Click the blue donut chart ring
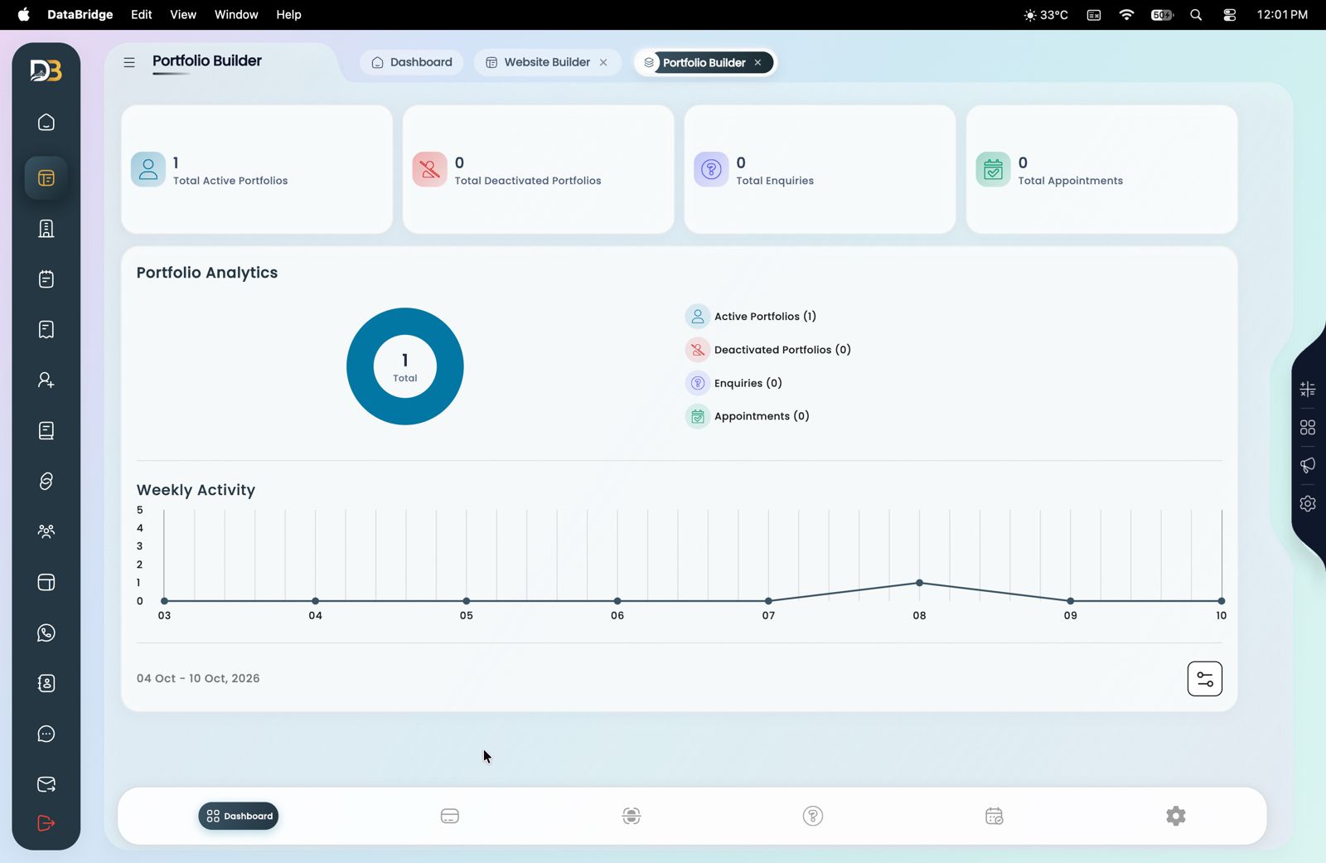1326x863 pixels. 361,366
